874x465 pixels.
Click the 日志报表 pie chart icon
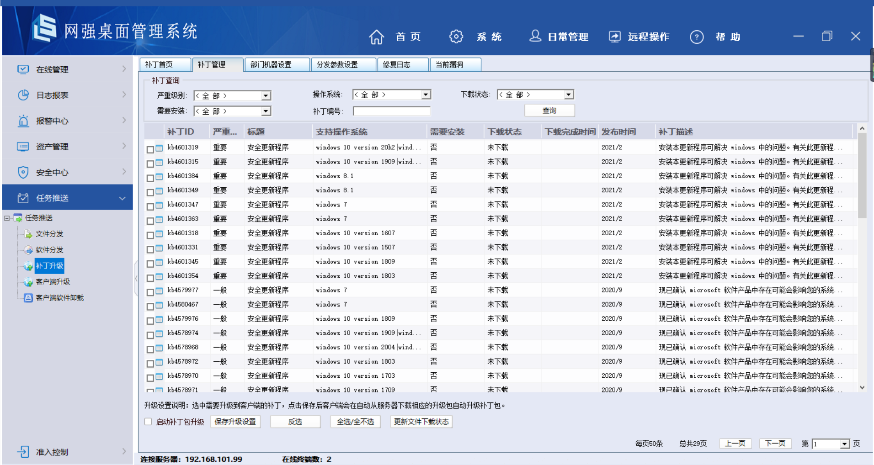23,95
